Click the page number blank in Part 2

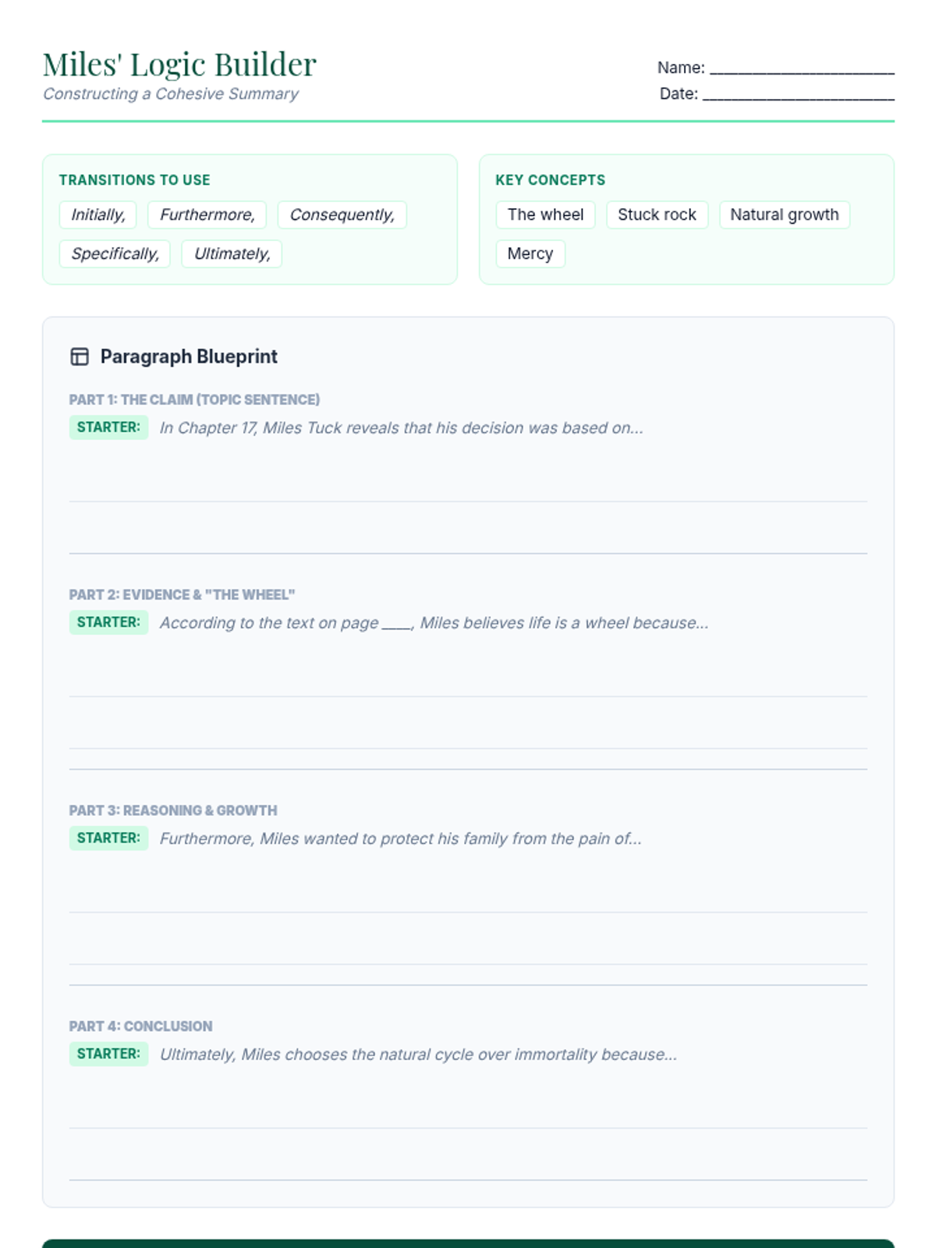click(397, 624)
